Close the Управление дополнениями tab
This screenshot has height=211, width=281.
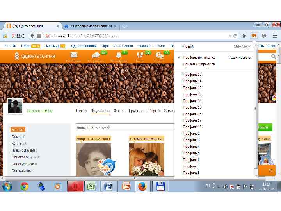pyautogui.click(x=116, y=26)
